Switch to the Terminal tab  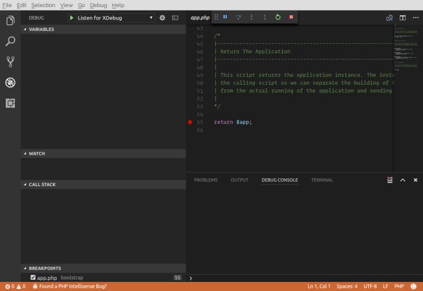[322, 180]
